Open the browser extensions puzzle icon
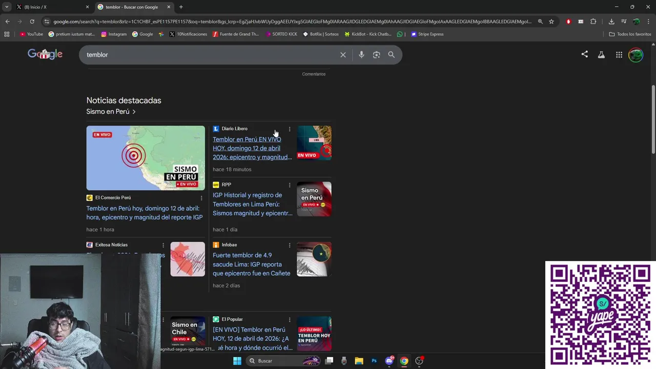Viewport: 656px width, 369px height. point(593,22)
